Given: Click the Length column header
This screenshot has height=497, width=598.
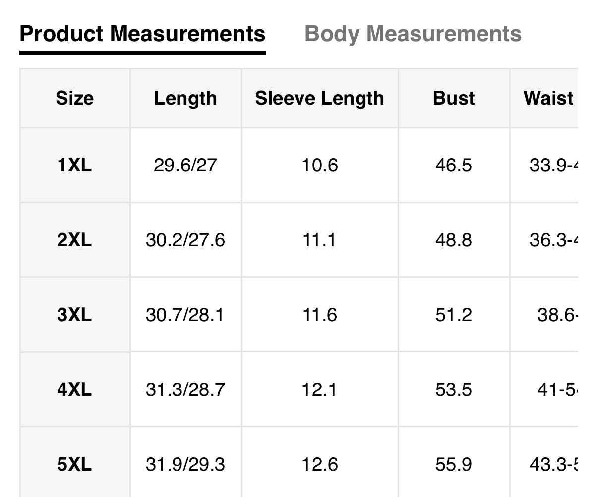Looking at the screenshot, I should tap(185, 98).
